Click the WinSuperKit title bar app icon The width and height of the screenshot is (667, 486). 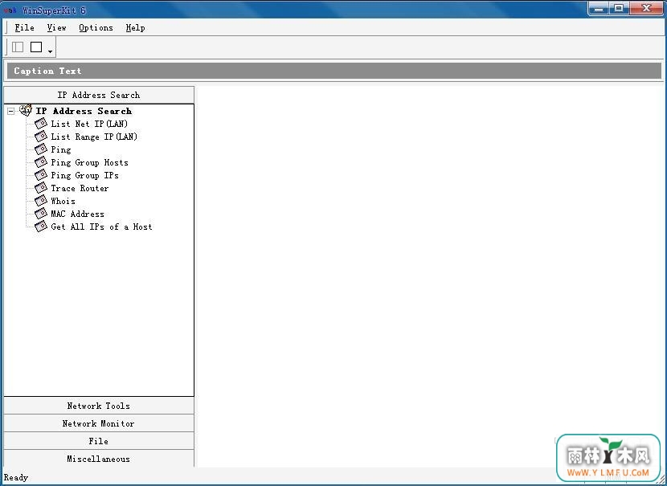pos(10,10)
